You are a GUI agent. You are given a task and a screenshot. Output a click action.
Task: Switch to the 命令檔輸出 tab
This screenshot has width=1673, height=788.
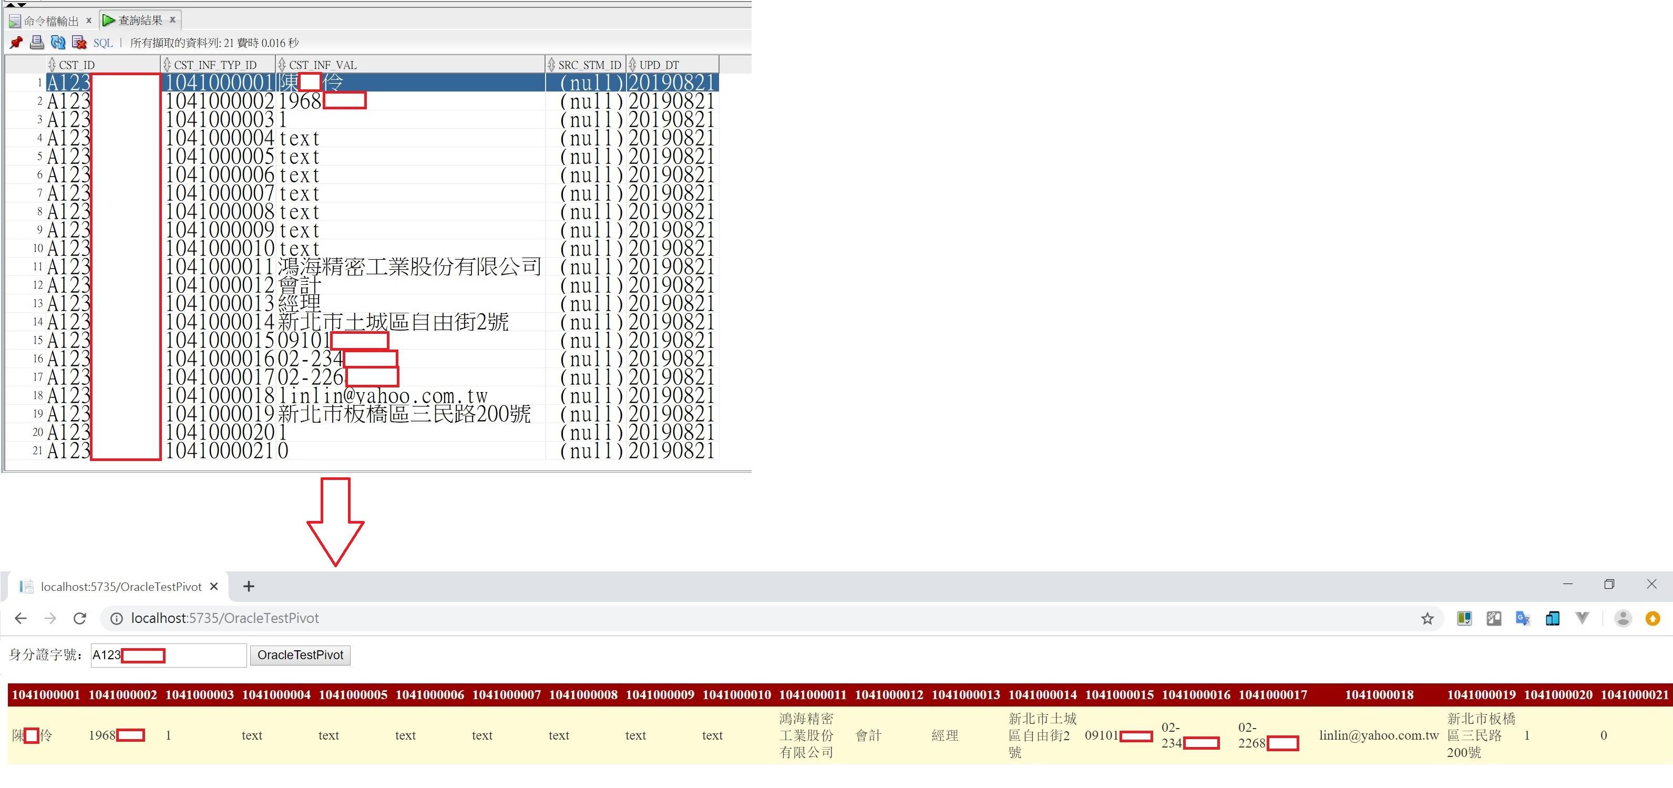(52, 20)
